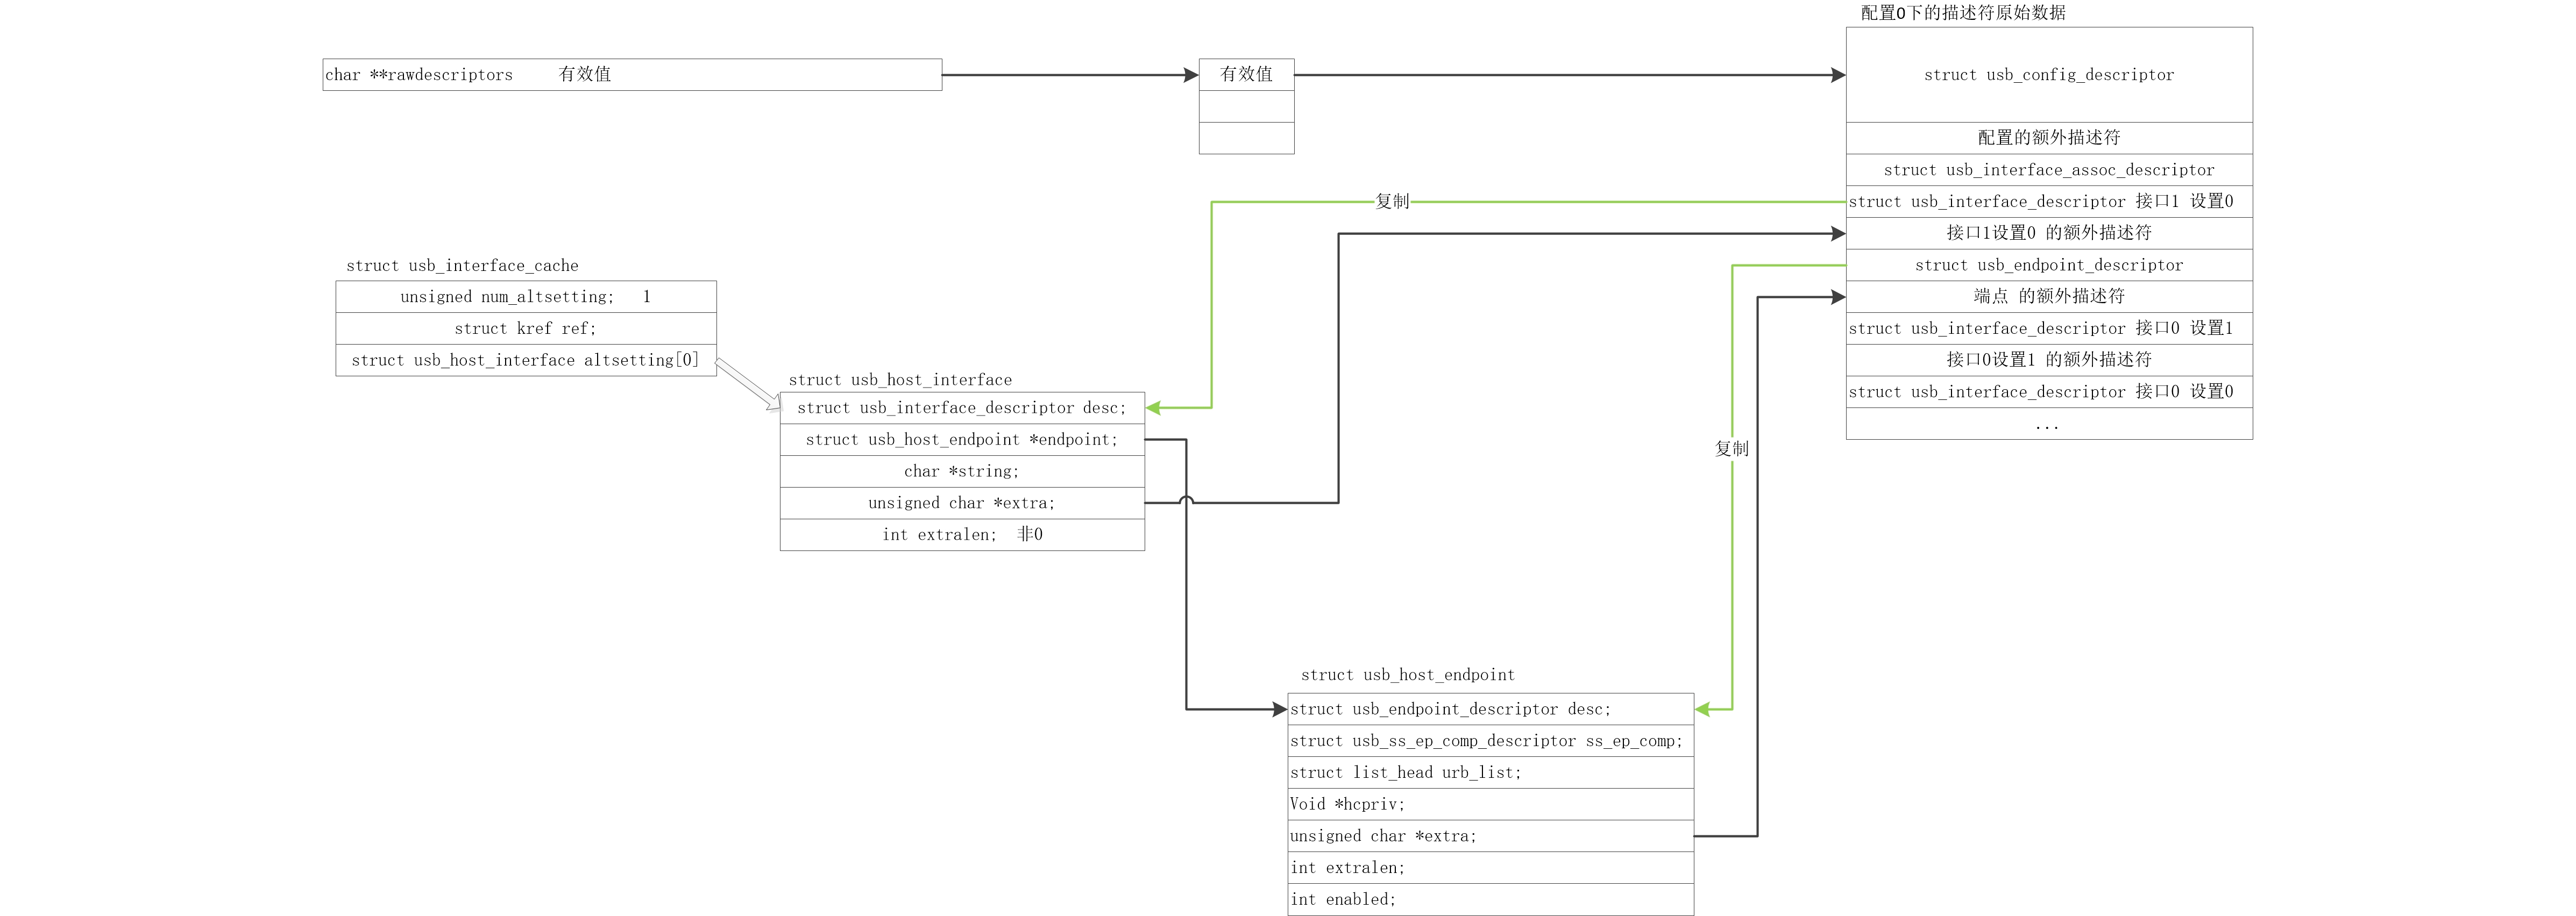Click the '复制' label on vertical green line
2576x916 pixels.
coord(1732,449)
